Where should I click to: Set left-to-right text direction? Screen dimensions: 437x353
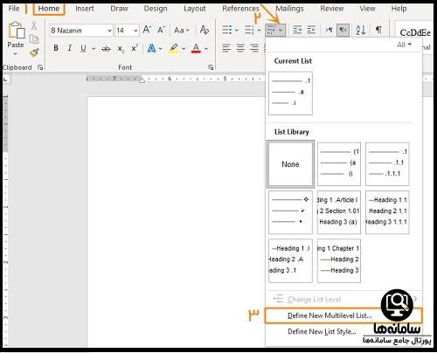(x=329, y=30)
